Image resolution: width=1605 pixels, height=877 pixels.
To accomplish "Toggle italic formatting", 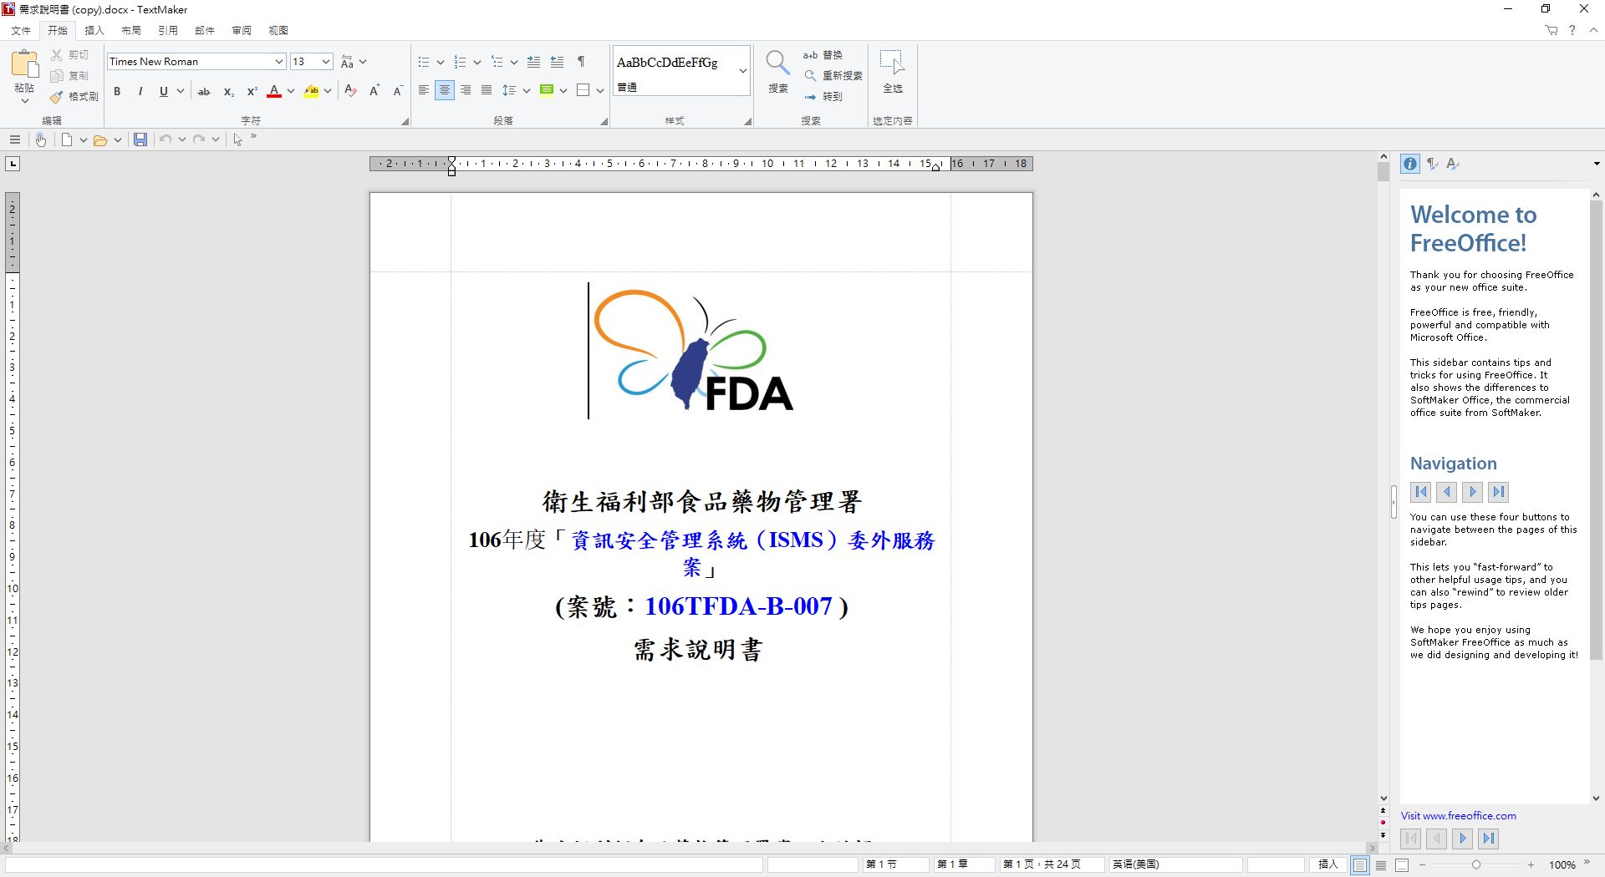I will [140, 91].
